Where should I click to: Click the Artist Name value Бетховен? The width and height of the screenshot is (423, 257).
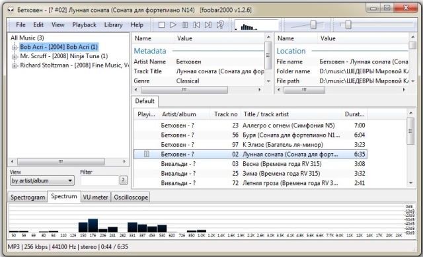point(188,61)
